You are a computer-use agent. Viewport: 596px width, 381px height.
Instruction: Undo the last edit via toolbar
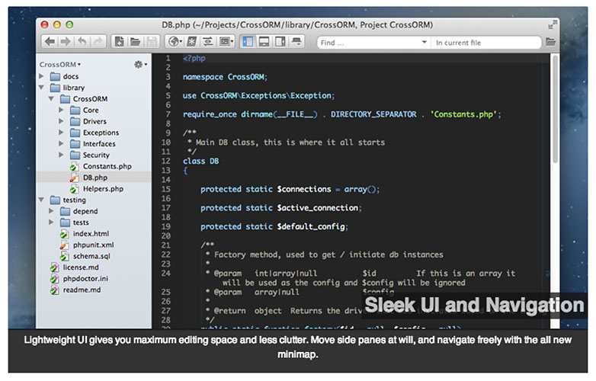(x=82, y=42)
